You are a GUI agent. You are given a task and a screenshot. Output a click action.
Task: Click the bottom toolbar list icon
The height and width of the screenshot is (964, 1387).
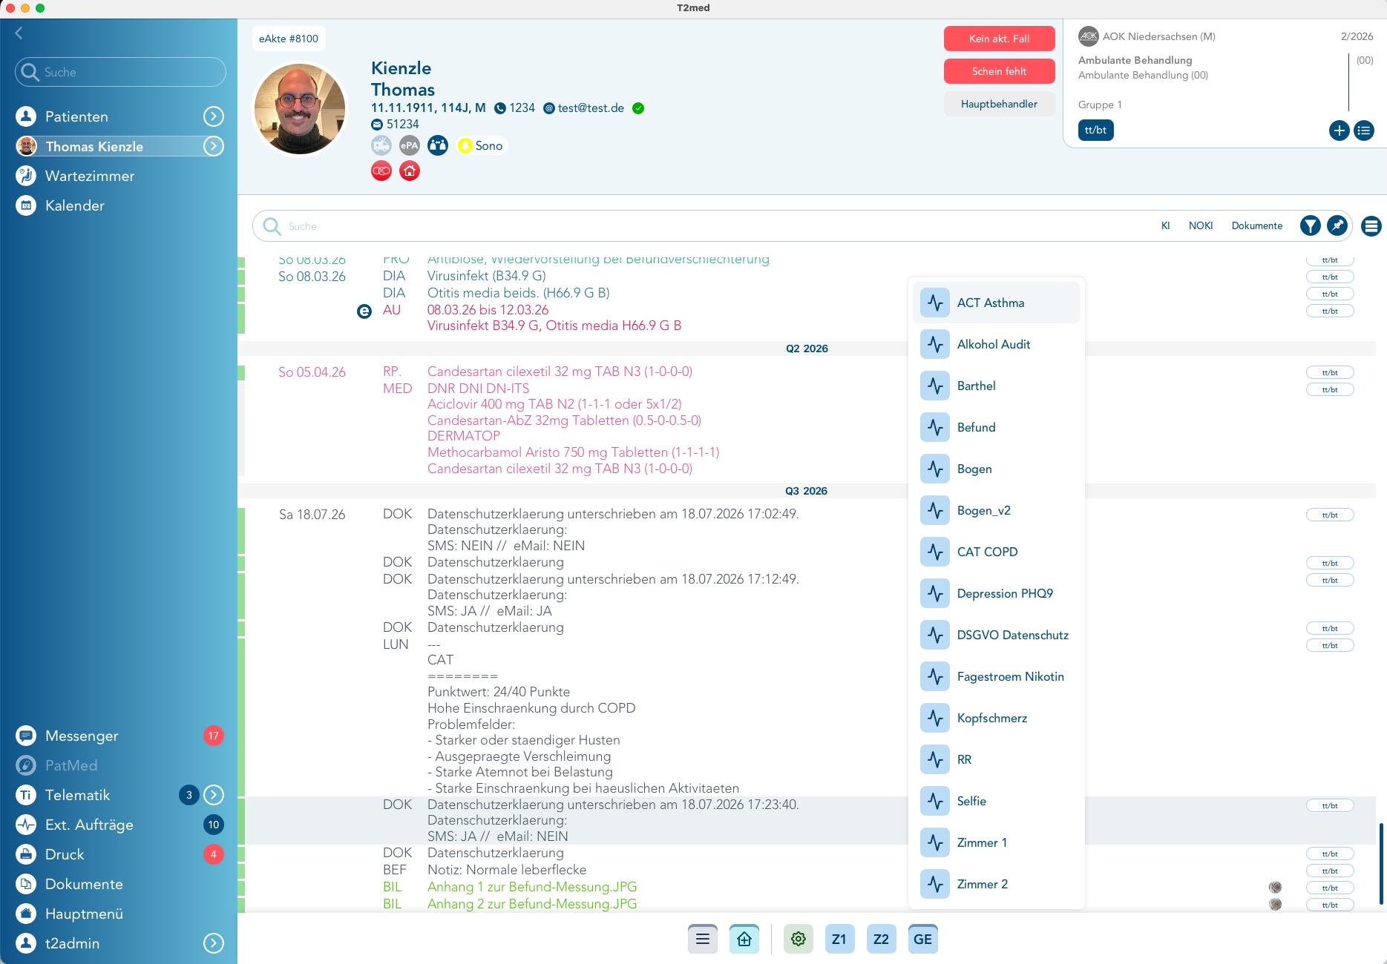[703, 939]
